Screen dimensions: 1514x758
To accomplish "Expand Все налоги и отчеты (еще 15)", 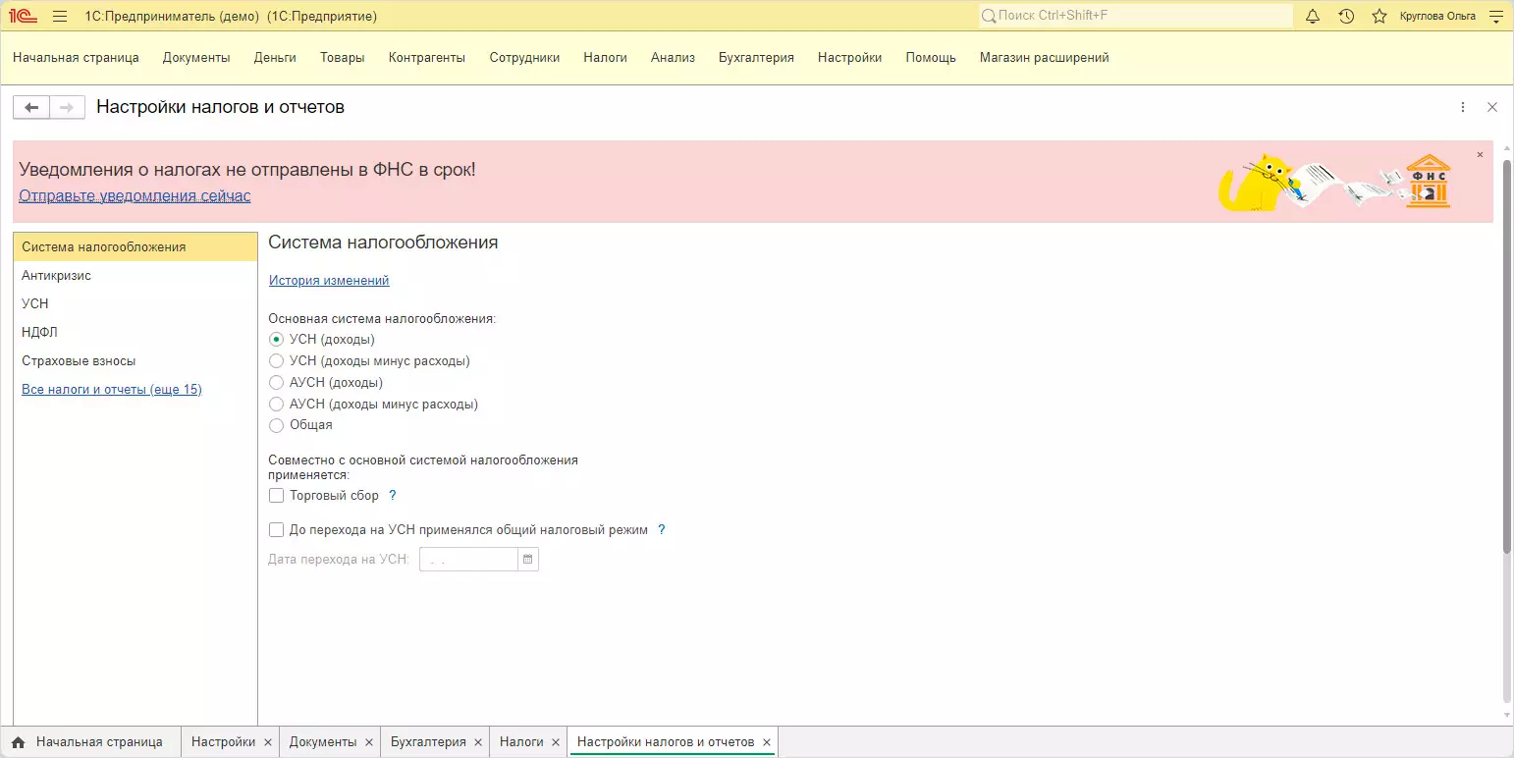I will coord(112,390).
